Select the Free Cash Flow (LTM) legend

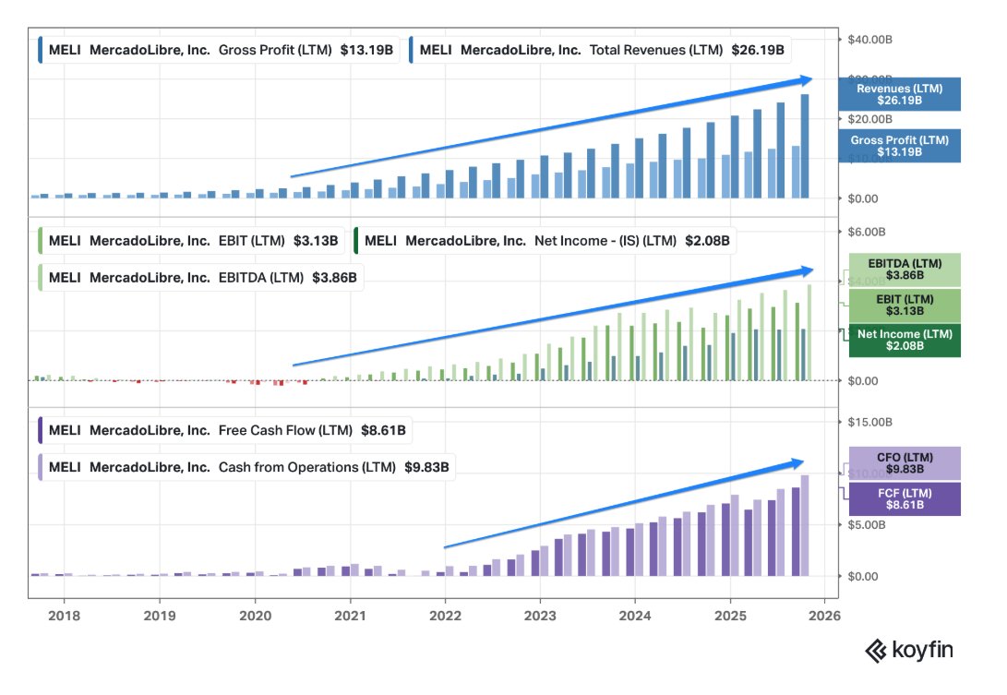coord(225,430)
